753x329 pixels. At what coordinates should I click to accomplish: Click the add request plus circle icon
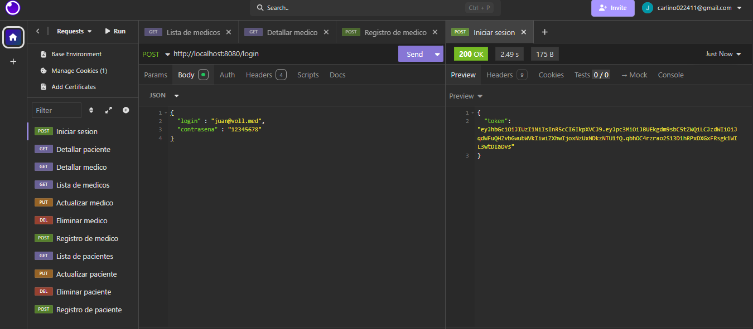126,110
